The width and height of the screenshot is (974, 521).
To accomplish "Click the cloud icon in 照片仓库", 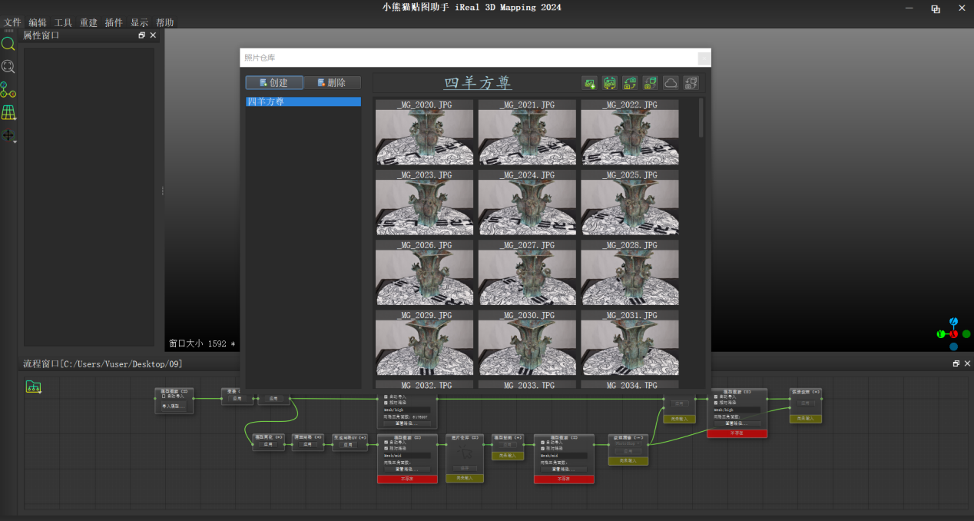I will point(671,82).
